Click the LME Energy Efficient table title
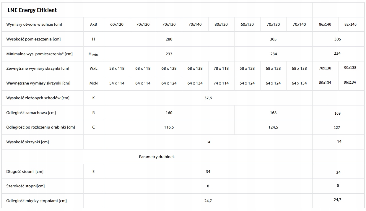 [x=32, y=10]
